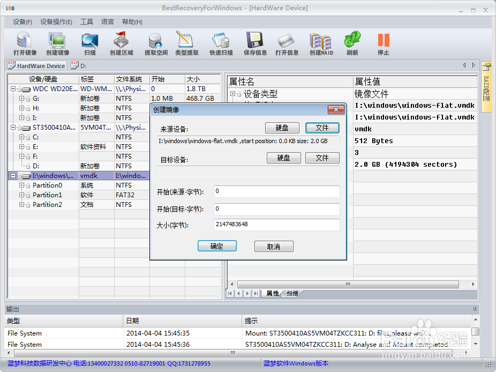
Task: Click 文件 button for 来源设备
Action: pyautogui.click(x=322, y=128)
